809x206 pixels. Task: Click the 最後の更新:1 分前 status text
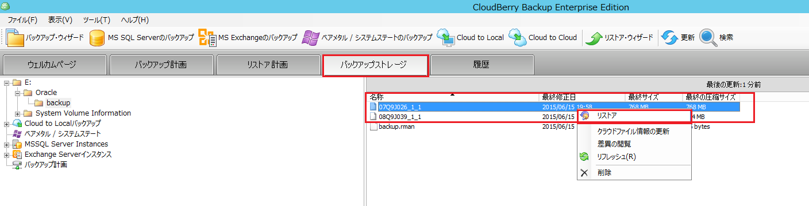[x=734, y=84]
